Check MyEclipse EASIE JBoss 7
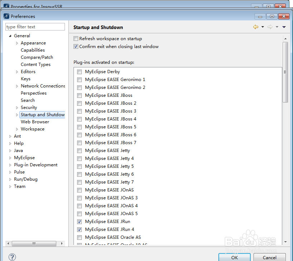The width and height of the screenshot is (293, 261). (x=79, y=143)
